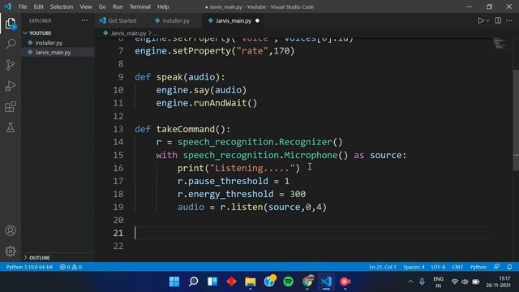This screenshot has width=519, height=292.
Task: Change the Spaces: 4 indentation setting
Action: [414, 267]
